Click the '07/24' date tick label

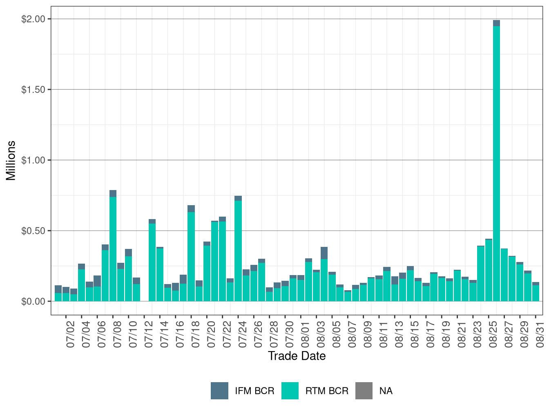(243, 334)
